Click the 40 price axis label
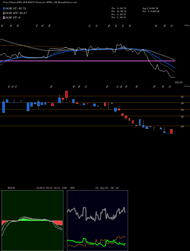190x251 pixels. pyautogui.click(x=182, y=103)
